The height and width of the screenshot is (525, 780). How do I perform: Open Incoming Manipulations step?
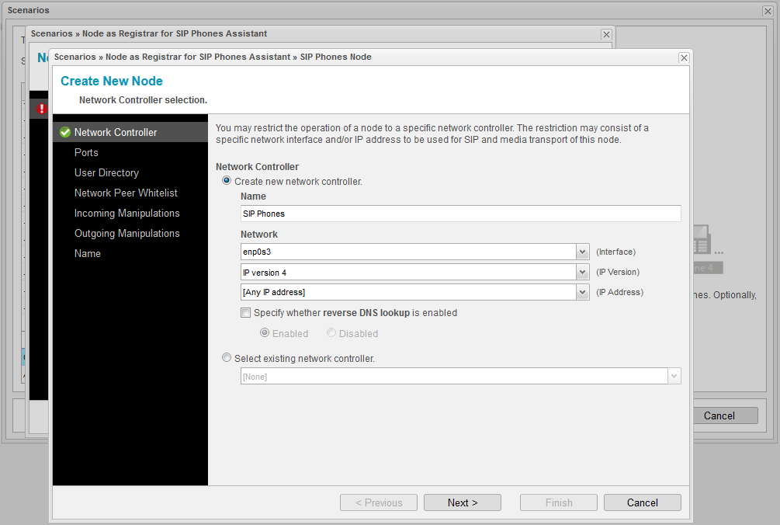(x=127, y=214)
